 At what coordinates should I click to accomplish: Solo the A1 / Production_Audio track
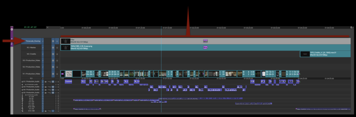[x=56, y=81]
